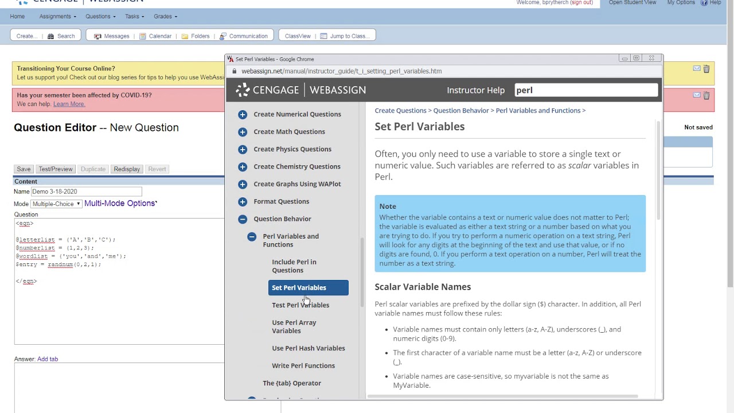734x413 pixels.
Task: Click the Help question mark icon
Action: 704,3
